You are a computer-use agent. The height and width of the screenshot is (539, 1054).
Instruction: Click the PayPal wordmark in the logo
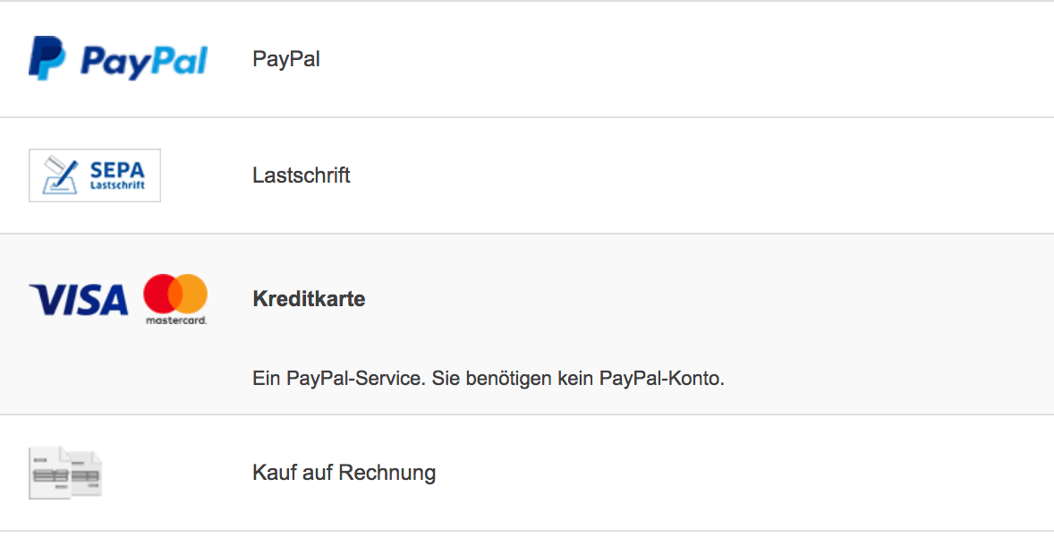tap(144, 61)
